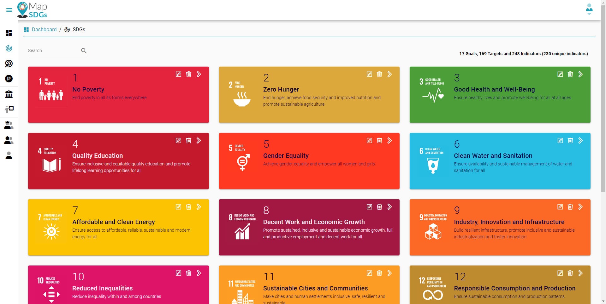Expand the Quality Education goal details
606x304 pixels.
199,140
